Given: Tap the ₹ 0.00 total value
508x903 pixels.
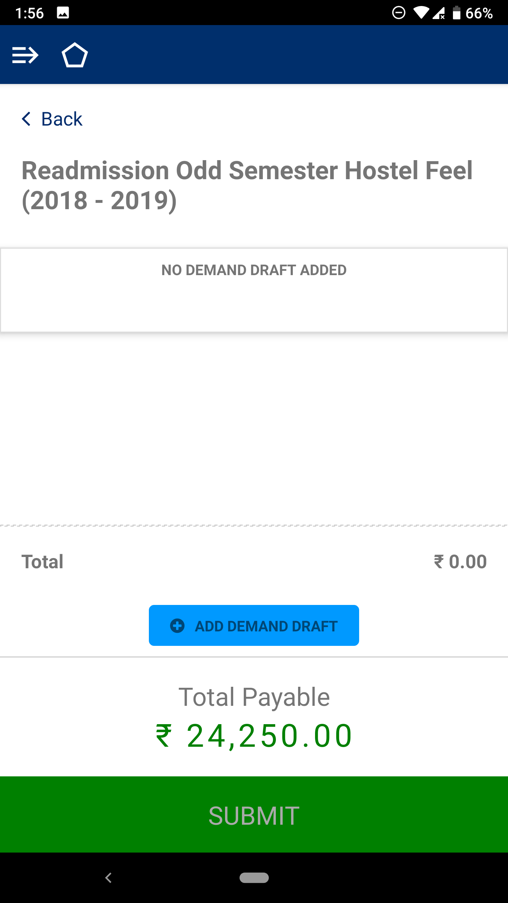Looking at the screenshot, I should coord(460,562).
